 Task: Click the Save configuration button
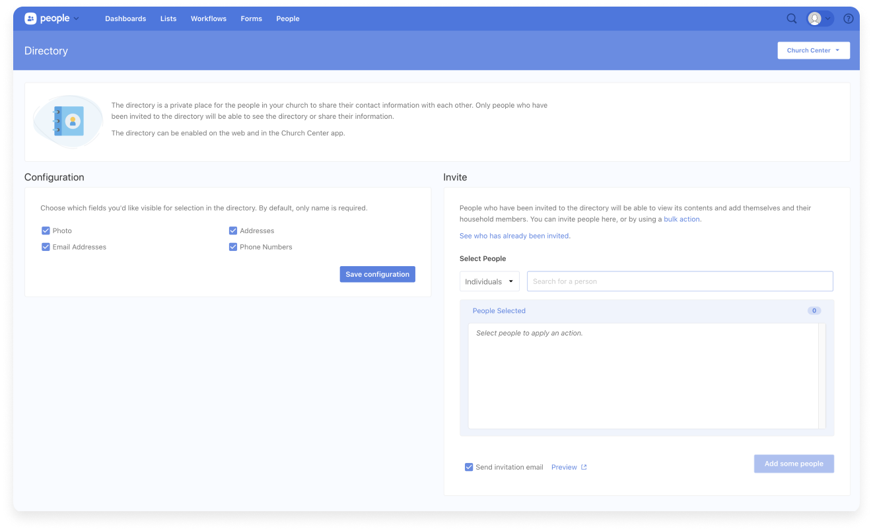(377, 273)
